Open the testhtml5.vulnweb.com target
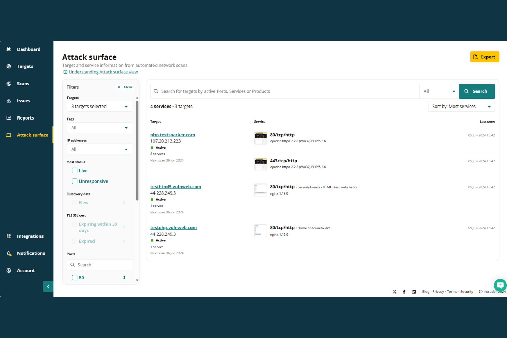The height and width of the screenshot is (338, 507). point(176,187)
